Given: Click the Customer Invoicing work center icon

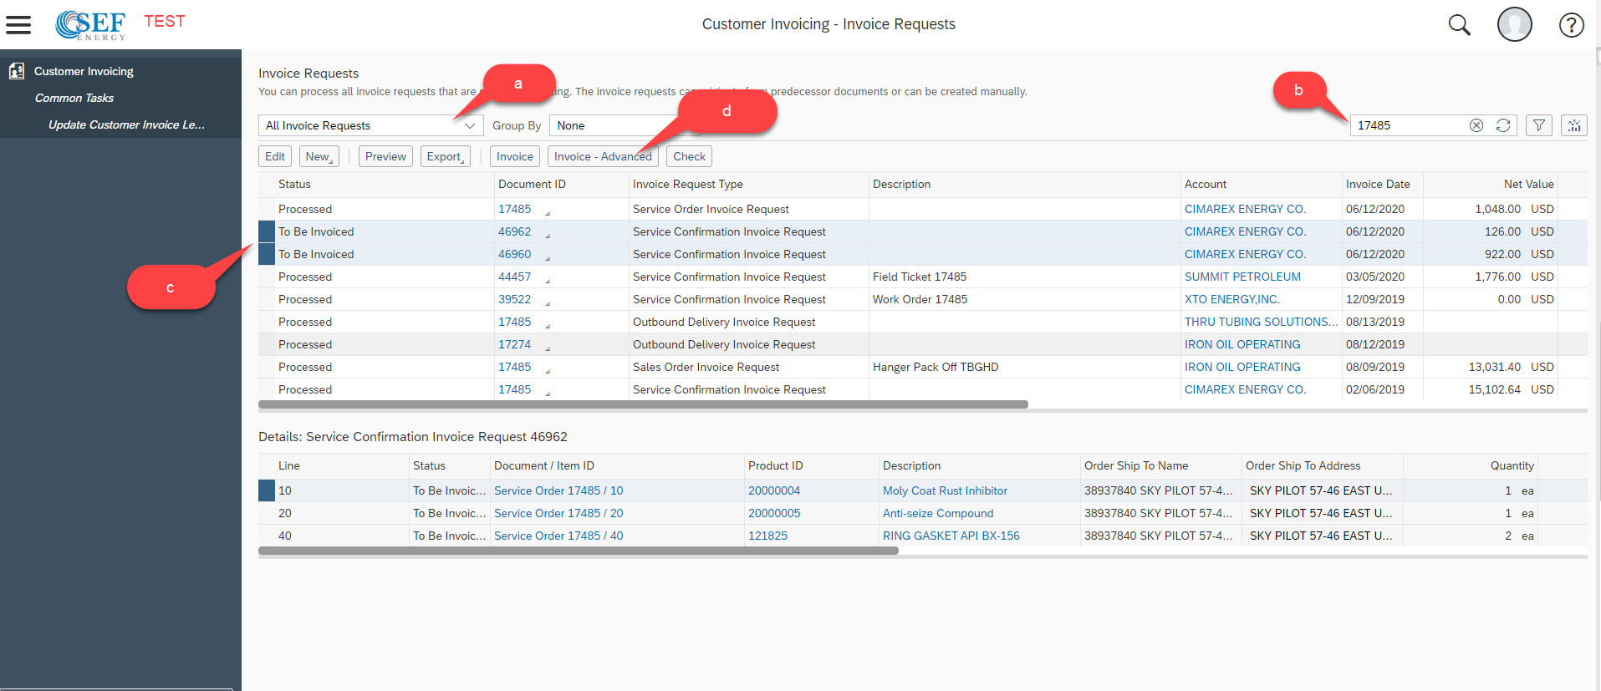Looking at the screenshot, I should click(x=16, y=71).
